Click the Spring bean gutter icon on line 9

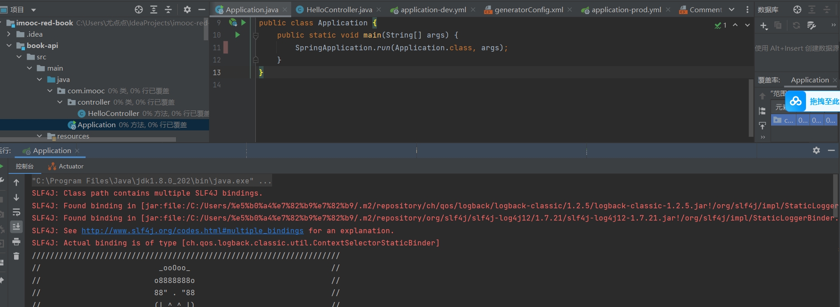tap(233, 22)
